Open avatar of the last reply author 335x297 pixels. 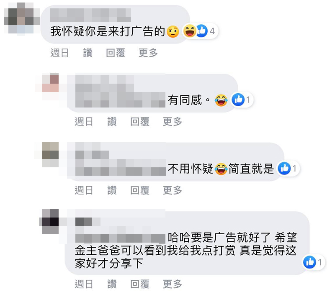click(x=50, y=222)
